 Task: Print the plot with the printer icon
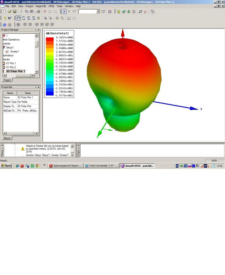click(38, 12)
